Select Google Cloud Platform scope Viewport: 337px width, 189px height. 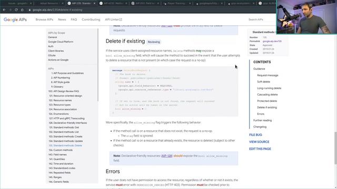click(61, 42)
